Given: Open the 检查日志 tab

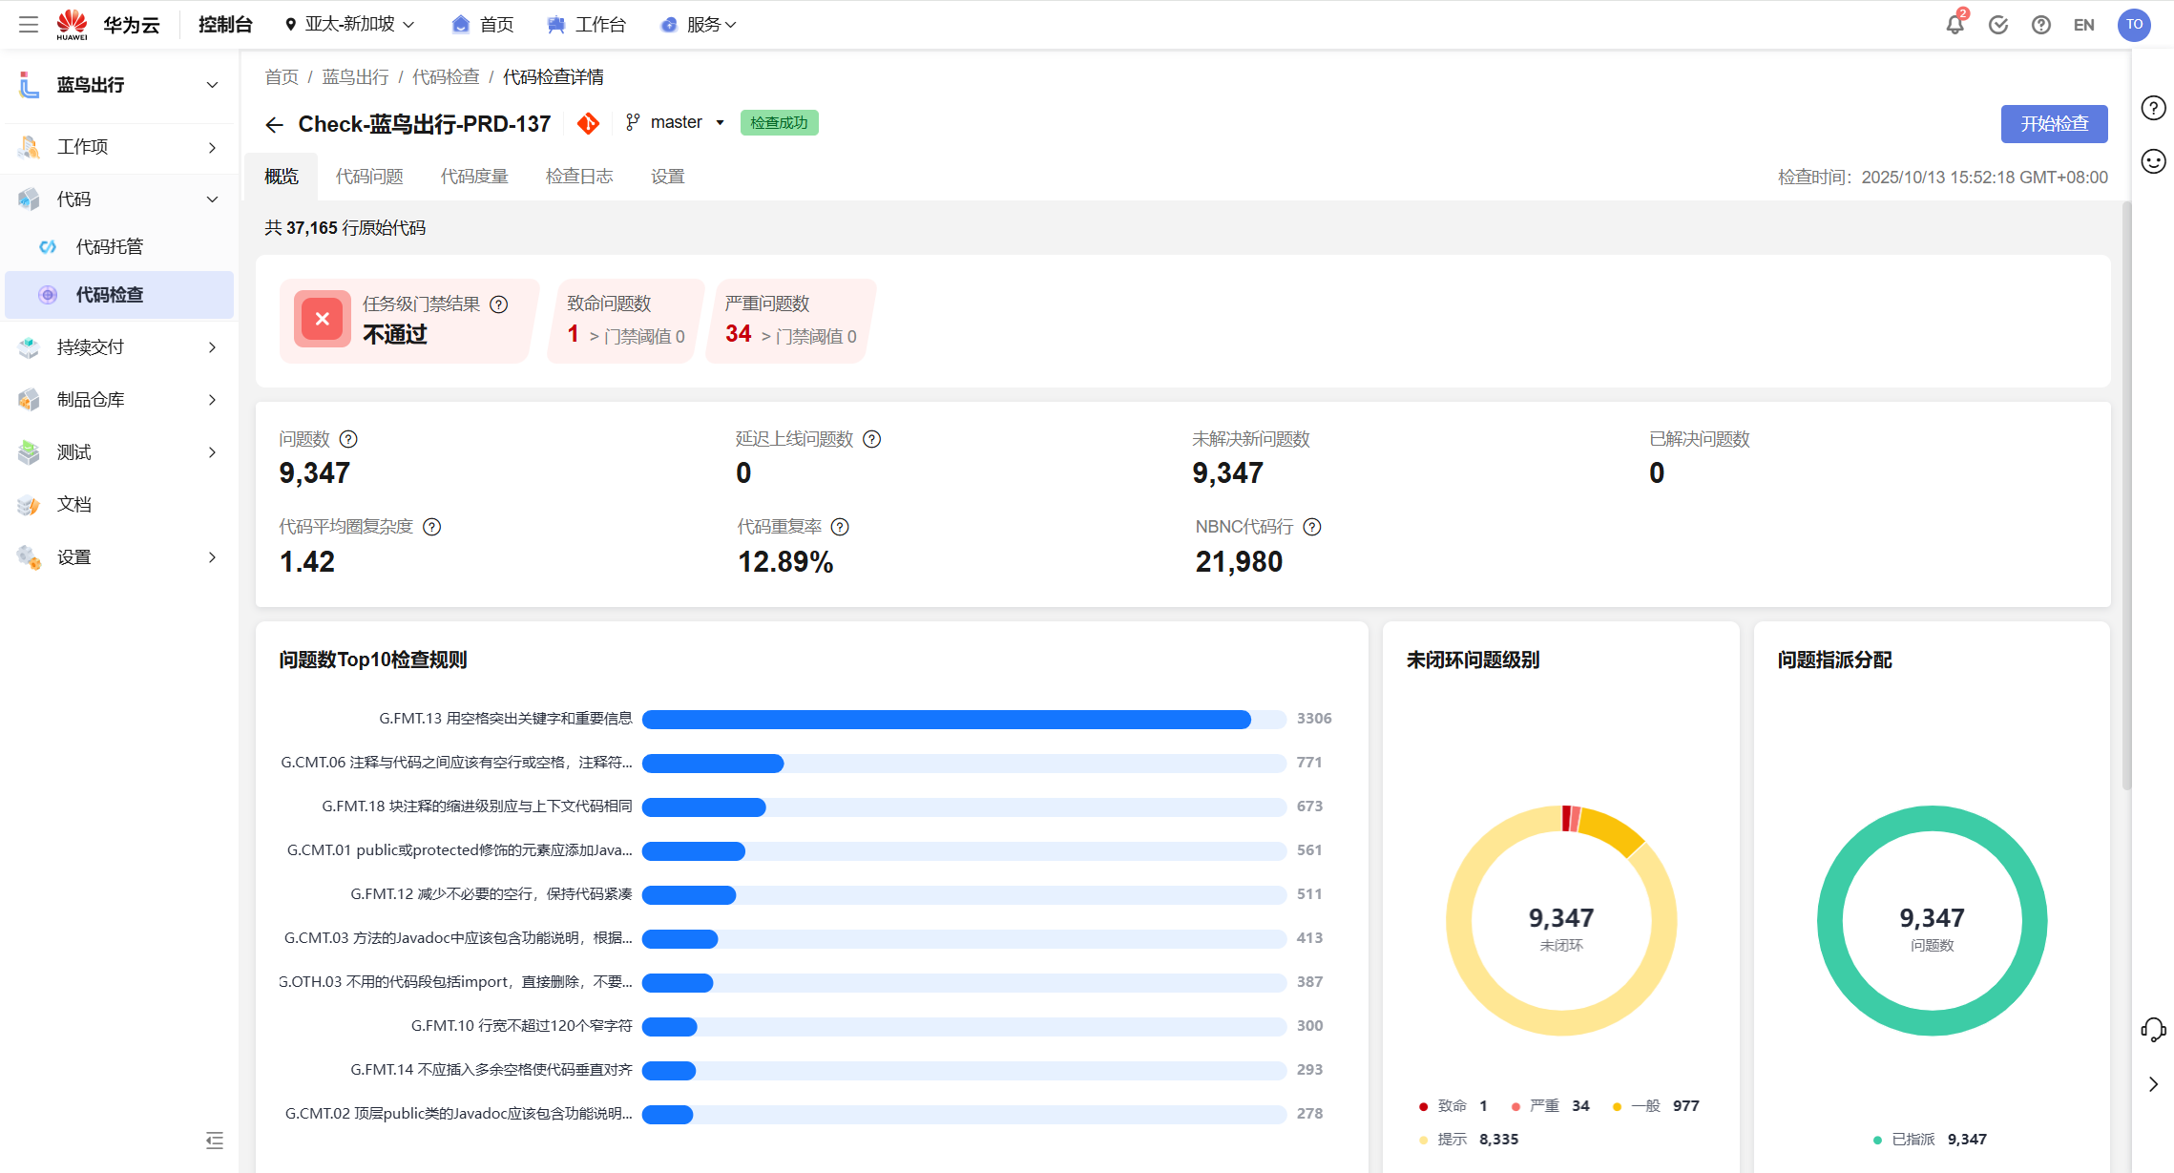Looking at the screenshot, I should [x=579, y=177].
